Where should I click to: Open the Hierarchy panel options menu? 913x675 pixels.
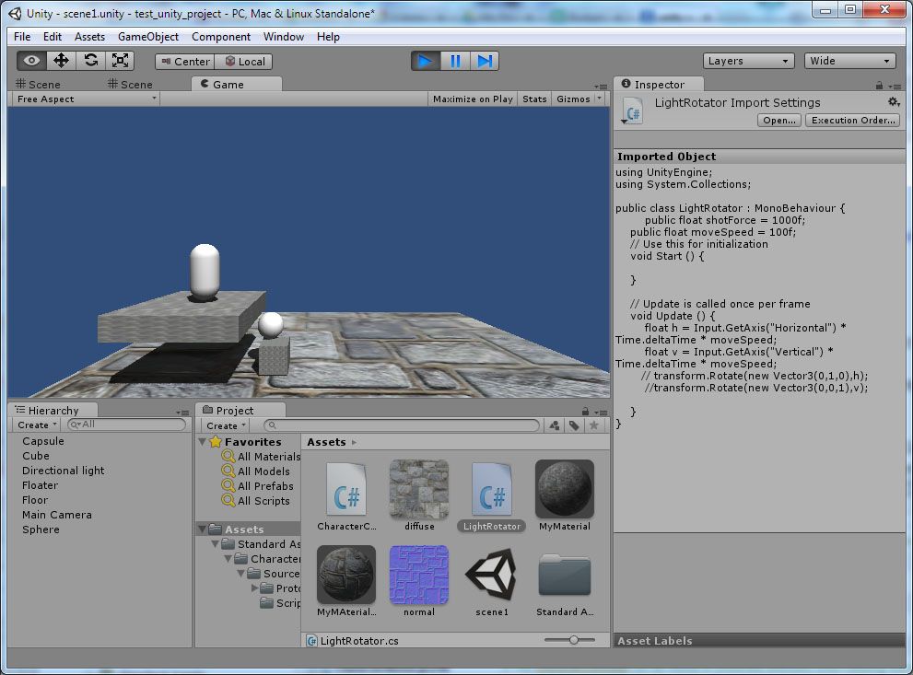[x=182, y=412]
